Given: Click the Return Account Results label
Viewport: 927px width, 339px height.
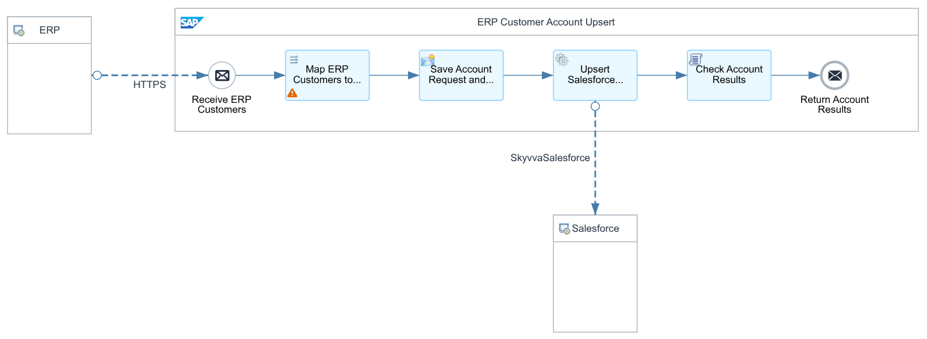Looking at the screenshot, I should point(835,105).
